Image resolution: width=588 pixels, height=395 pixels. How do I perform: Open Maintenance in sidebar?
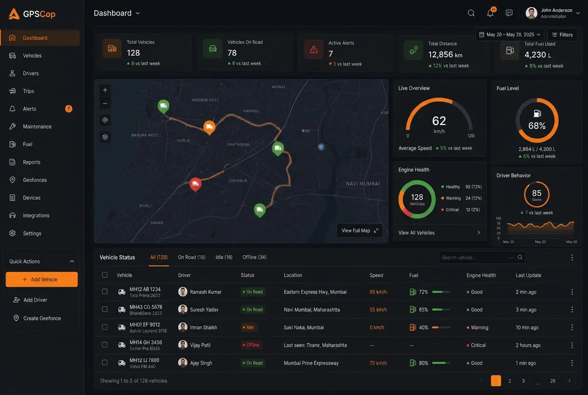coord(40,127)
